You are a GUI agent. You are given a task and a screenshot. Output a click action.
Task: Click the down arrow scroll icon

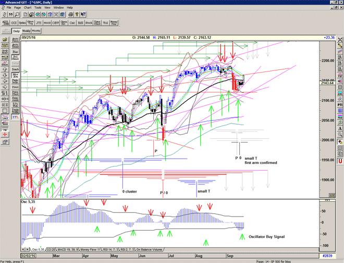[x=4, y=75]
